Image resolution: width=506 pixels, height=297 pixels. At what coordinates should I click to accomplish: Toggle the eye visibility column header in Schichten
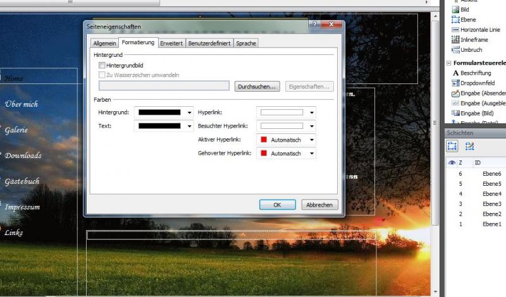452,162
